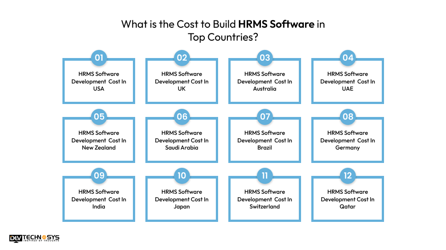
Task: Select the HRMS cost in Saudi Arabia text
Action: click(x=182, y=140)
